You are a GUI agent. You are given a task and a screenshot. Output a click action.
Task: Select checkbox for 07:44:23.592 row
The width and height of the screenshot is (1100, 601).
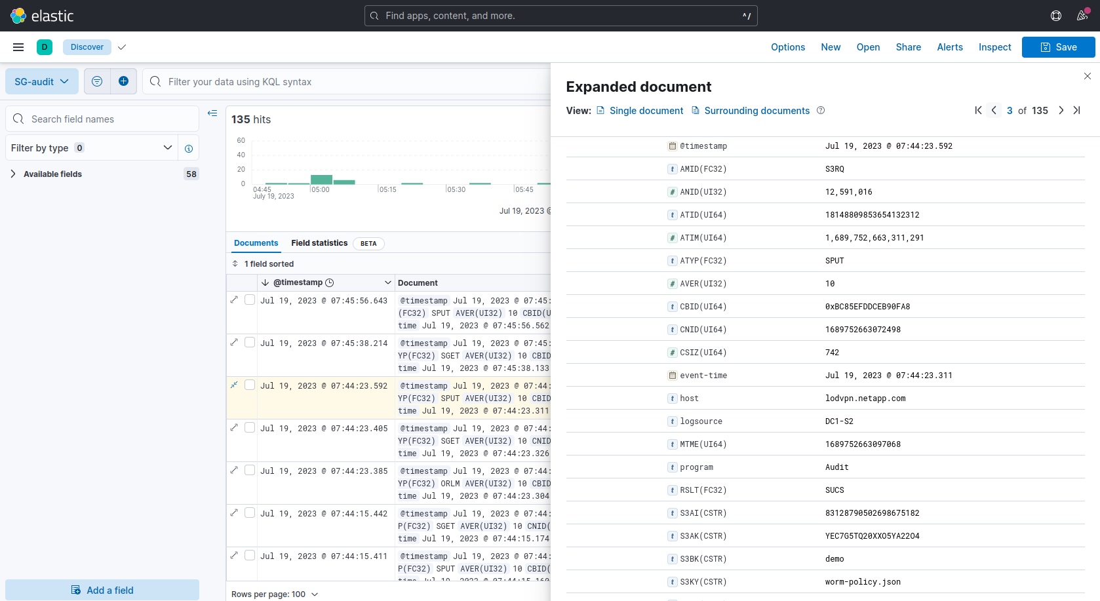(250, 385)
